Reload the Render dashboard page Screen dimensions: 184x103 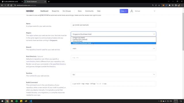pos(8,5)
